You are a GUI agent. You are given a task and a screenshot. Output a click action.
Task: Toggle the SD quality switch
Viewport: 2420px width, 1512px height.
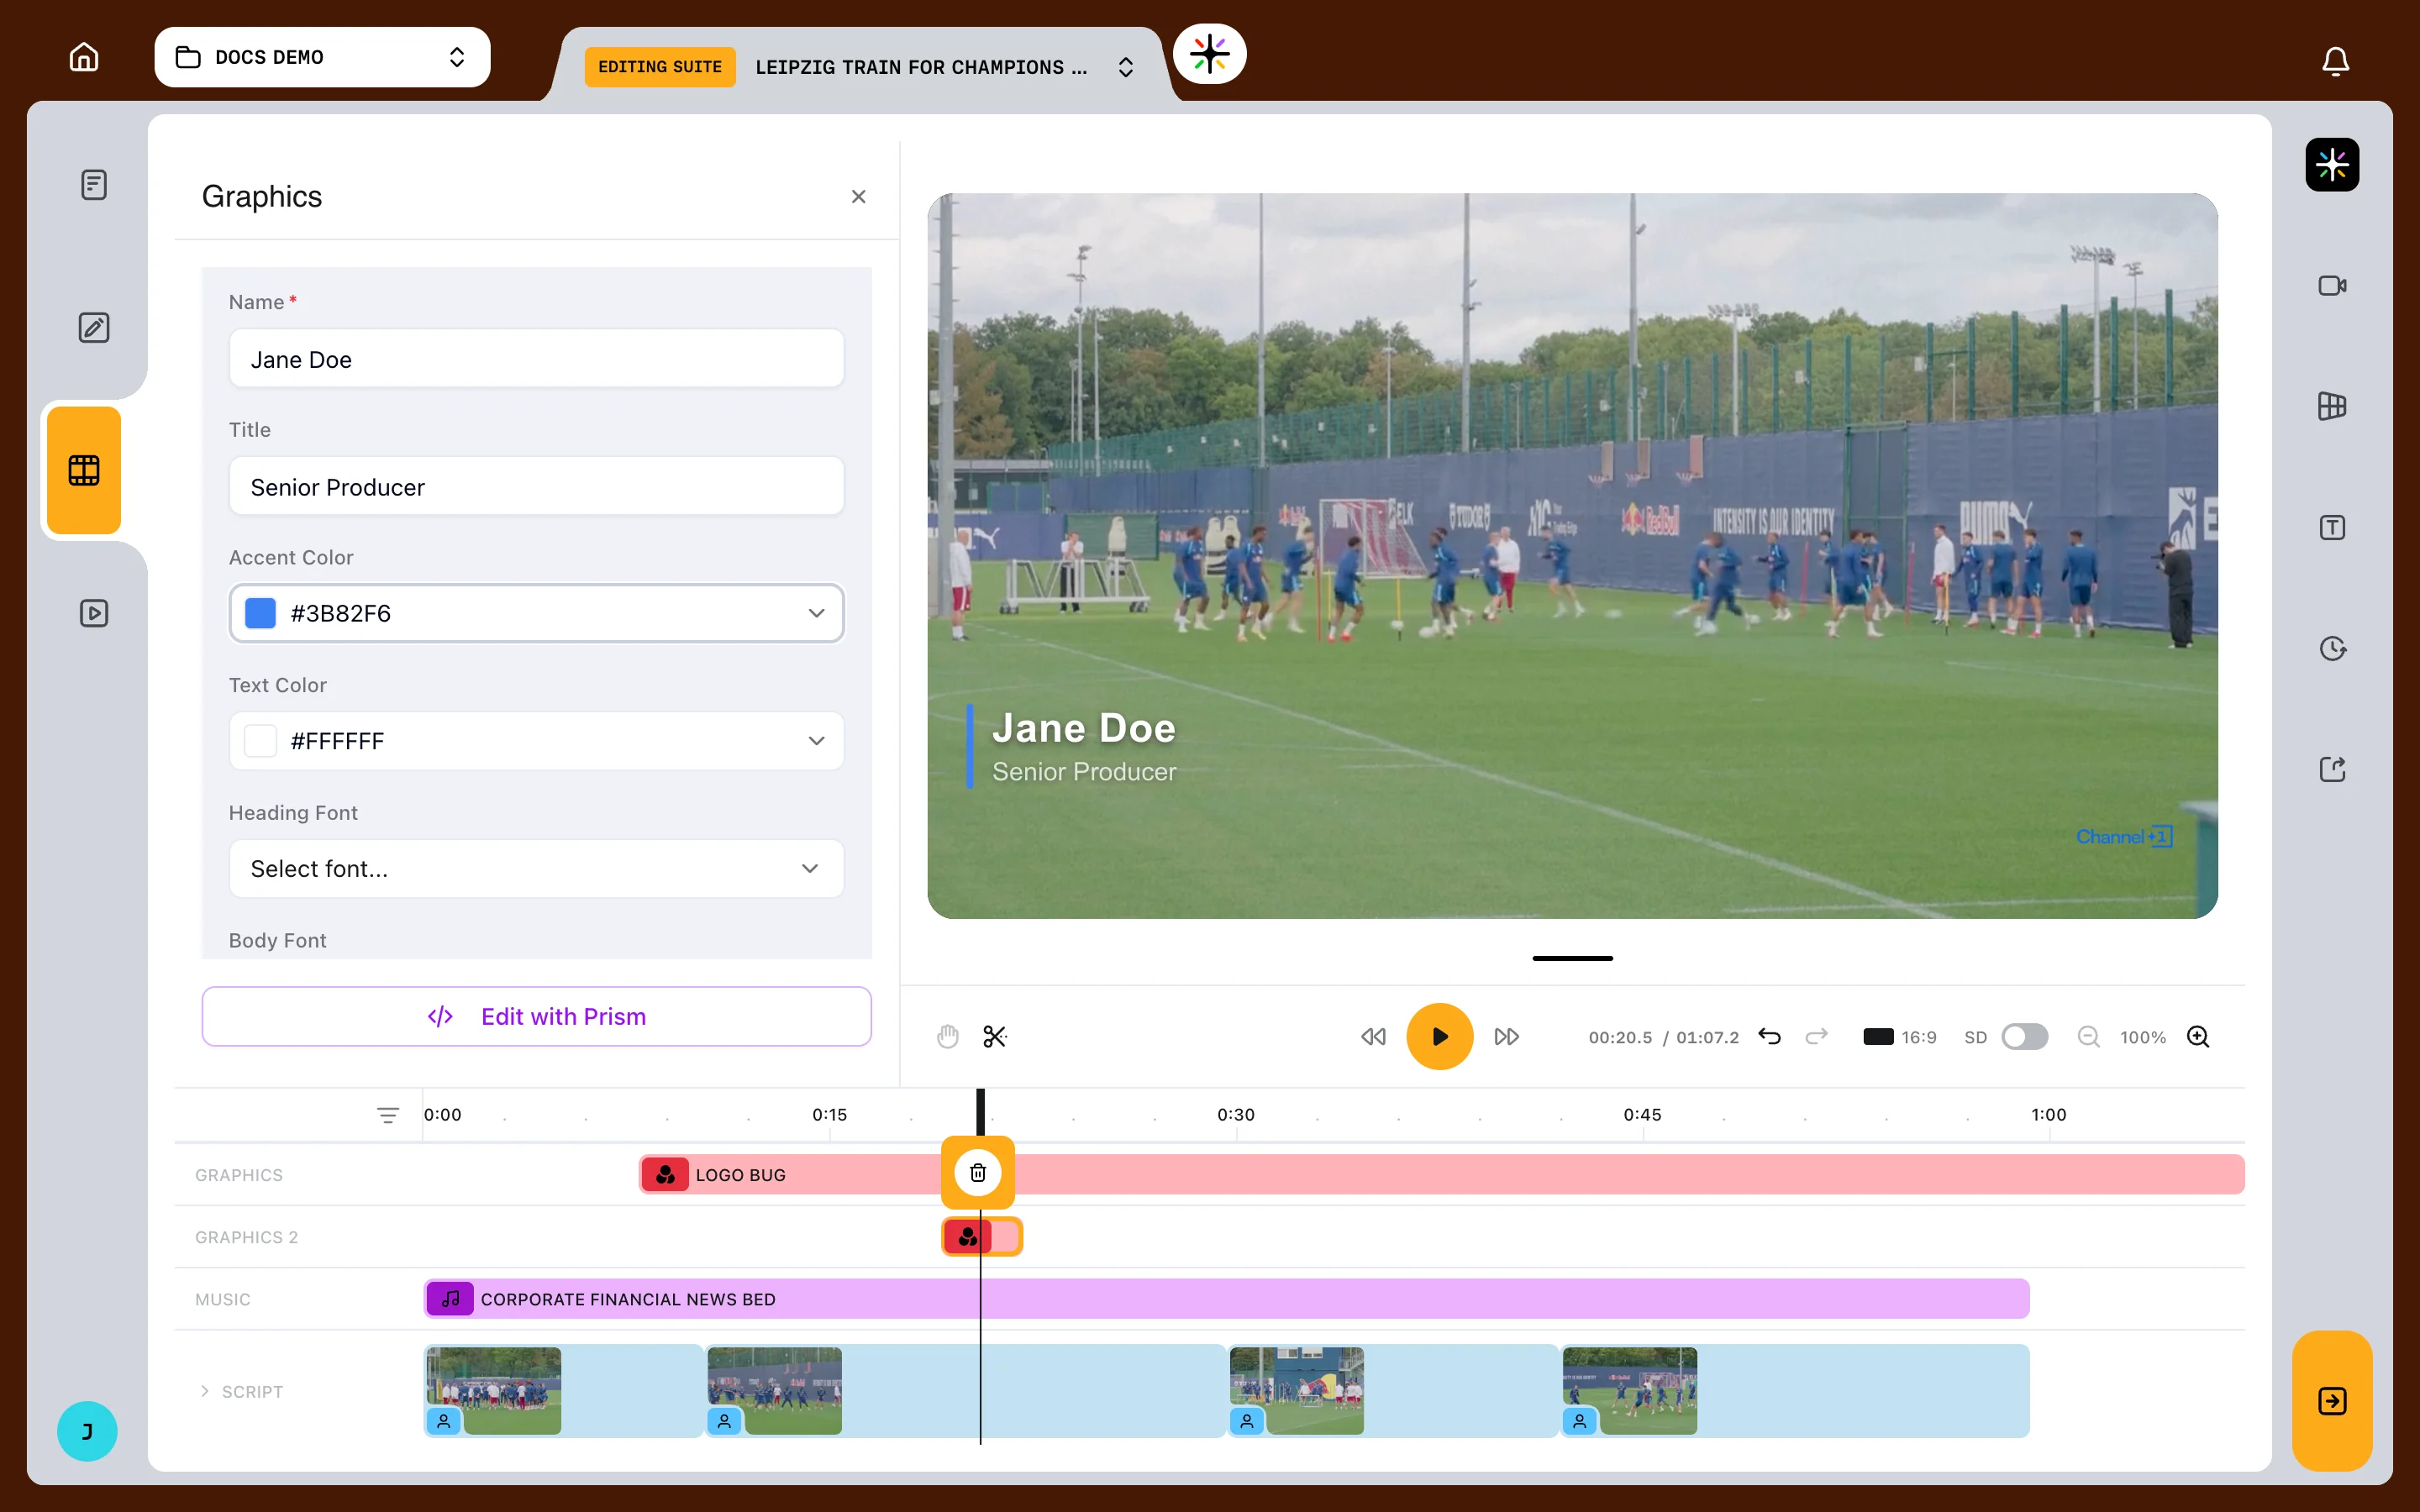2025,1037
